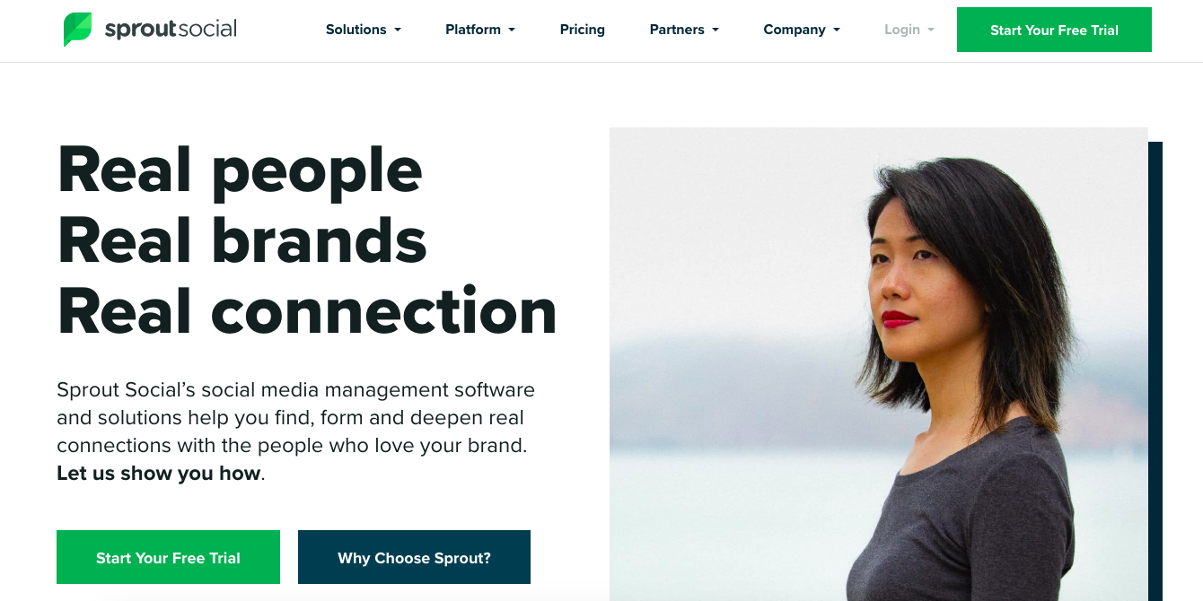Open the Solutions menu label

click(356, 30)
